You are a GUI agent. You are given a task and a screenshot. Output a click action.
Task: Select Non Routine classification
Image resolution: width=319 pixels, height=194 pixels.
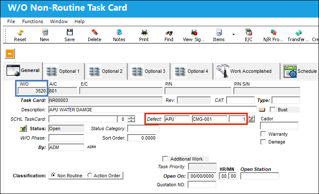(53, 175)
